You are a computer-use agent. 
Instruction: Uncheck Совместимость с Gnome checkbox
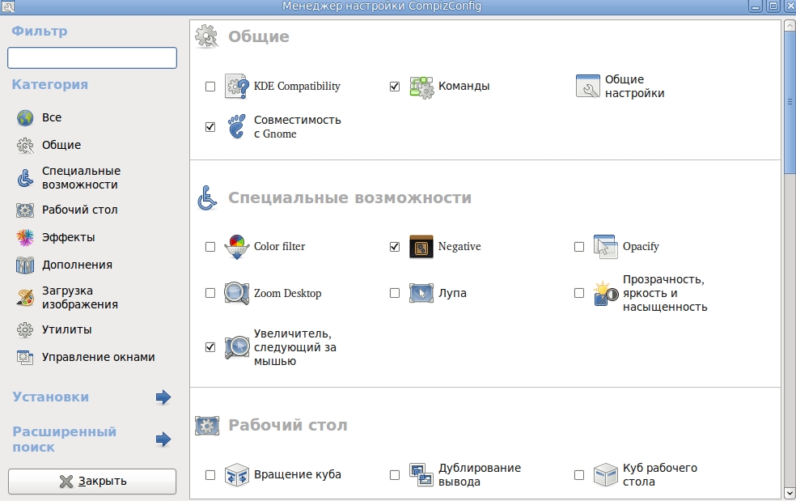click(210, 127)
